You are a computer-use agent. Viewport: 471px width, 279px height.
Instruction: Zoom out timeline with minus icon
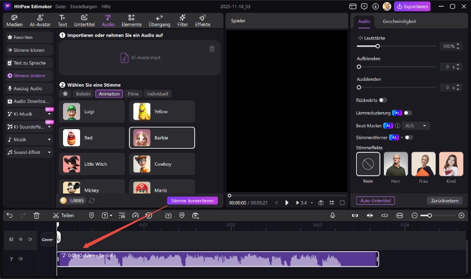click(414, 215)
